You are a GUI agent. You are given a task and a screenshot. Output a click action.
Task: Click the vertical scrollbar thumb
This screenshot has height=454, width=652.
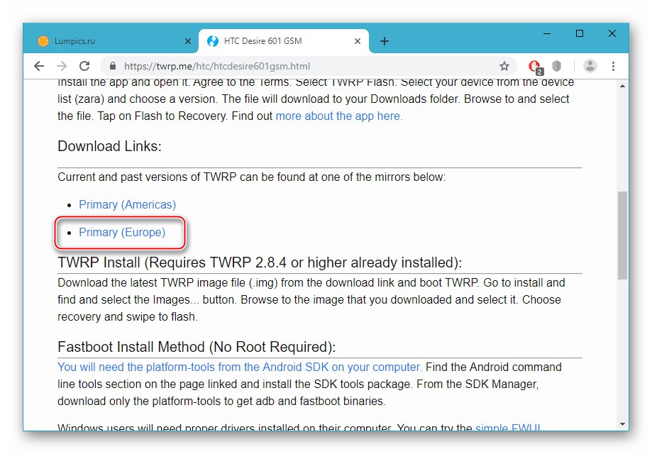(x=622, y=236)
